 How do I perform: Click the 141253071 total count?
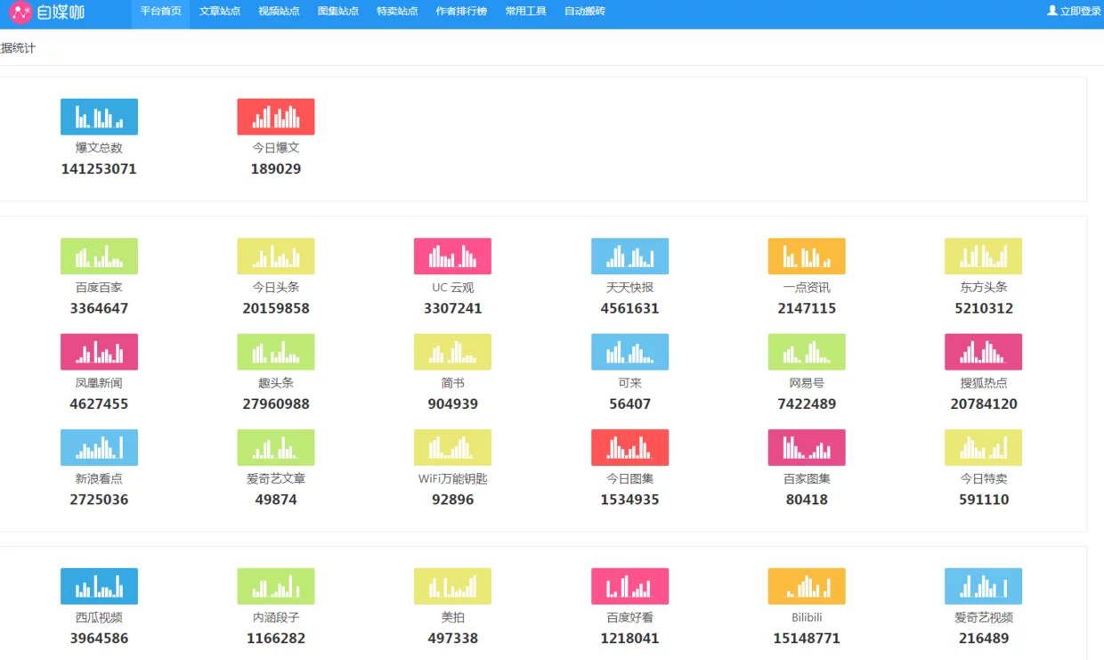pos(99,169)
